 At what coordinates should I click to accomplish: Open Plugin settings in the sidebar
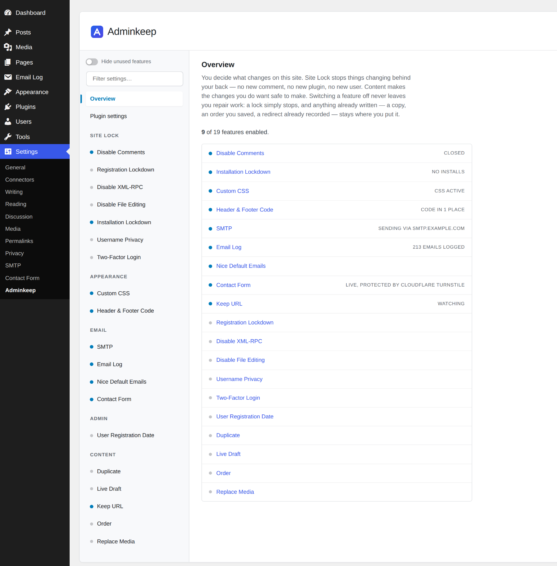point(109,116)
